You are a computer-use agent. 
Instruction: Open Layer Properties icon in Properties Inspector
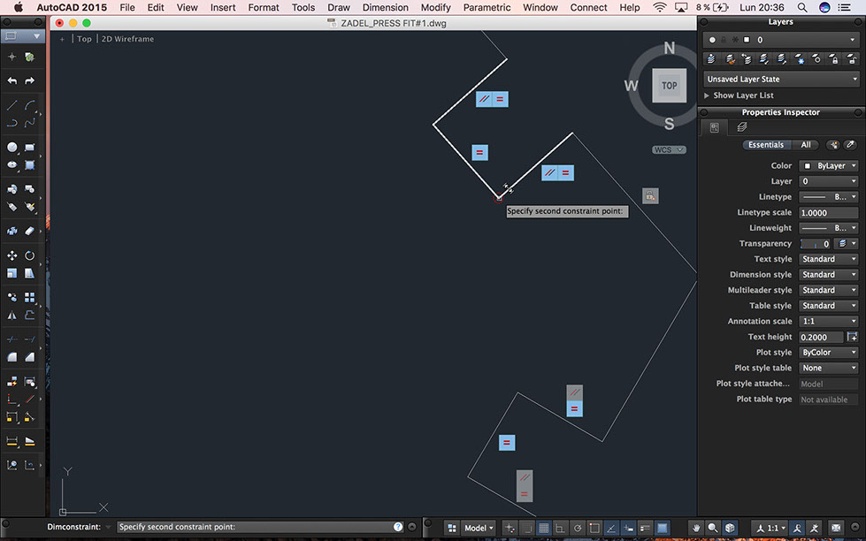click(742, 127)
